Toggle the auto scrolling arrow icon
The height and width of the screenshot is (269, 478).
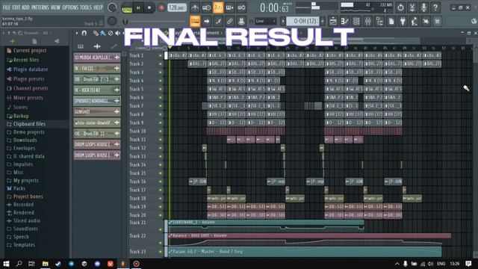pos(207,21)
